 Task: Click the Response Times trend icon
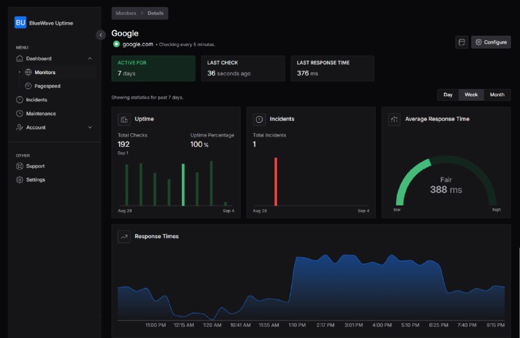(x=123, y=237)
